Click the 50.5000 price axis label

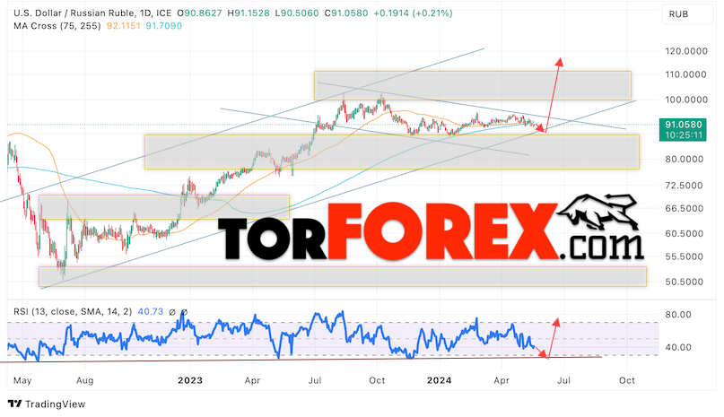(685, 282)
